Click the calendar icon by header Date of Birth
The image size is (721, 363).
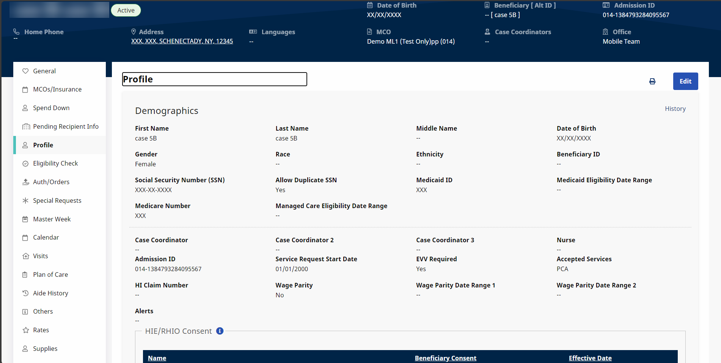tap(370, 5)
